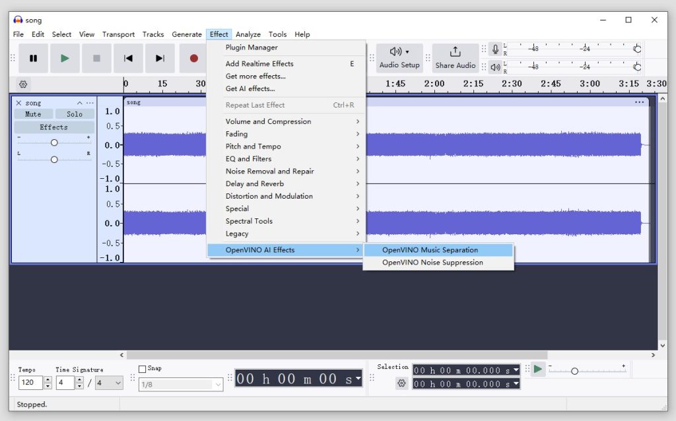676x421 pixels.
Task: Open the Analyze menu
Action: [x=248, y=34]
